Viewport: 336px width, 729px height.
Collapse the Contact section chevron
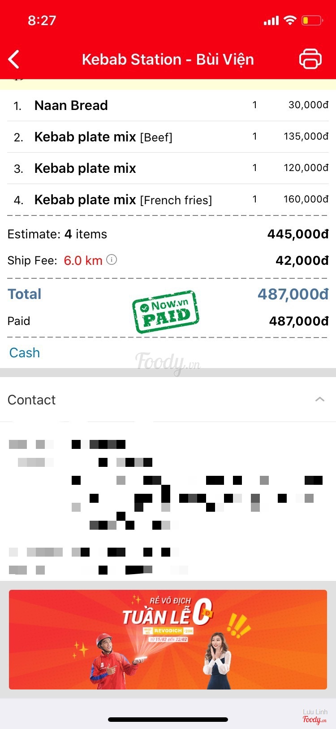coord(319,399)
